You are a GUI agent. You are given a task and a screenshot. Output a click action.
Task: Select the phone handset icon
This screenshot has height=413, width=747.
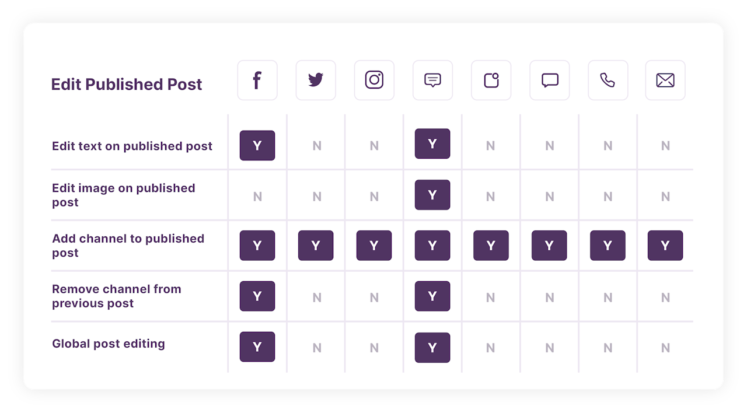(608, 80)
